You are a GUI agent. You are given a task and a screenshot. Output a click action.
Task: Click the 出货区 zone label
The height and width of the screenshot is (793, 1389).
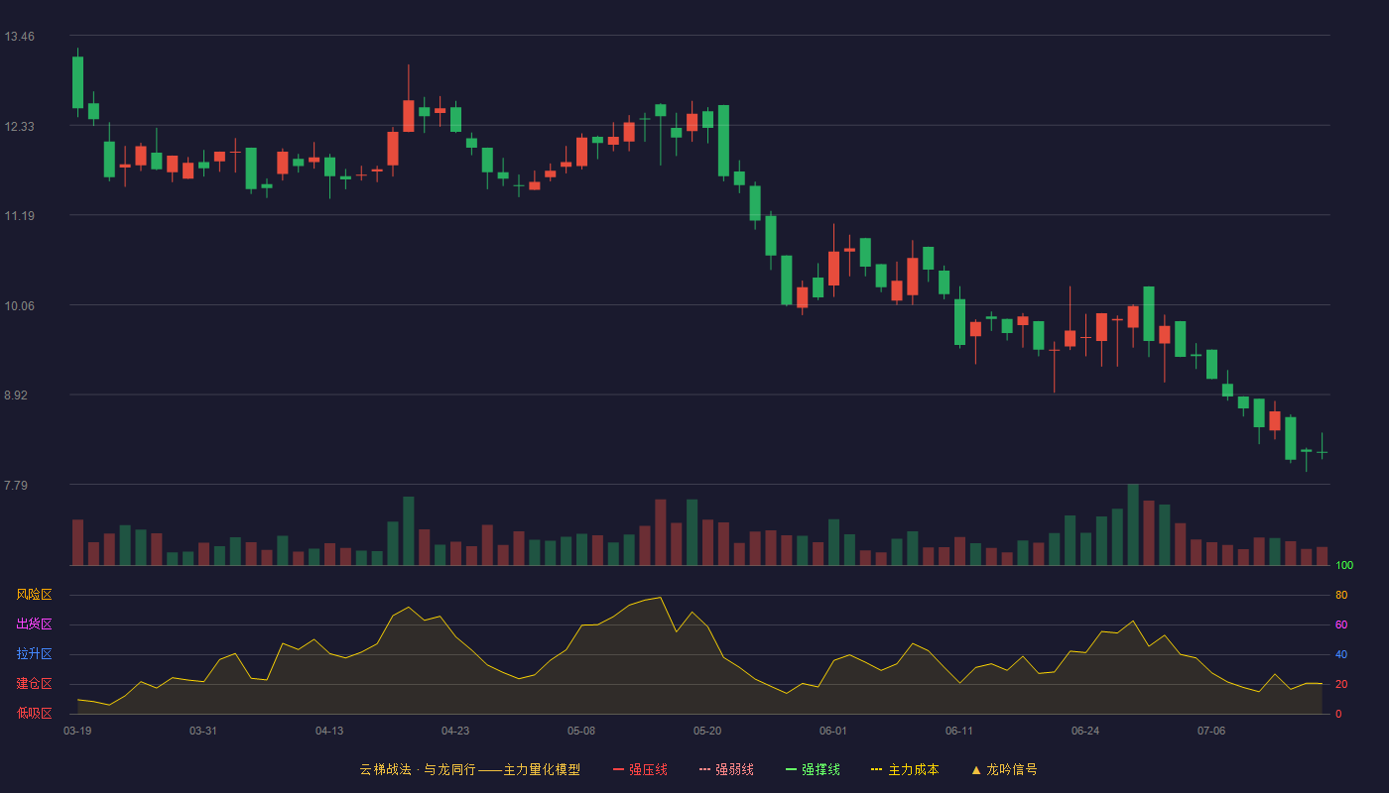(x=34, y=624)
